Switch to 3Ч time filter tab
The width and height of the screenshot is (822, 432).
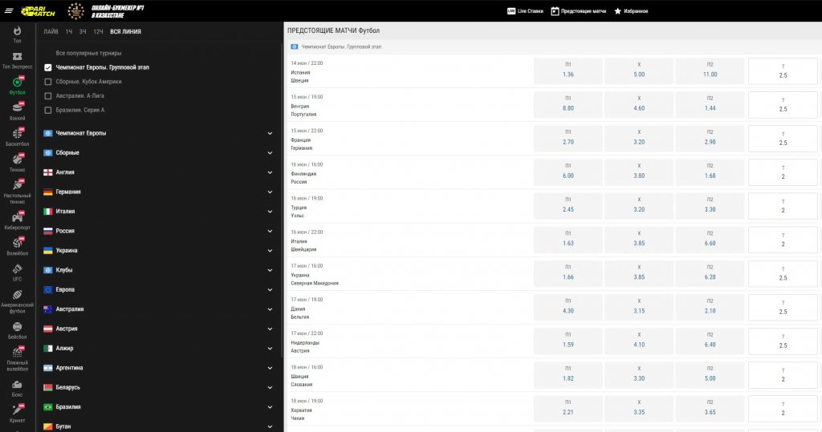[x=83, y=32]
